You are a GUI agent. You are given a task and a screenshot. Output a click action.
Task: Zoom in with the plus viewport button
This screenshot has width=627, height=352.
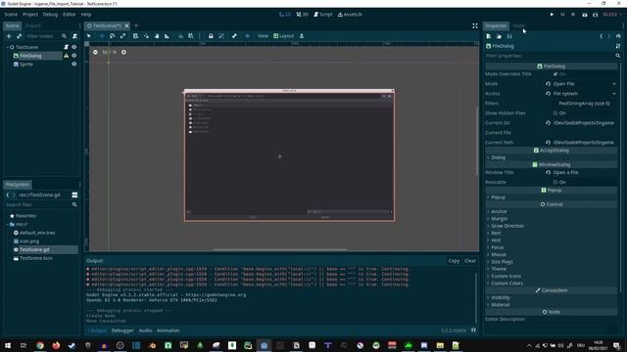[x=123, y=52]
